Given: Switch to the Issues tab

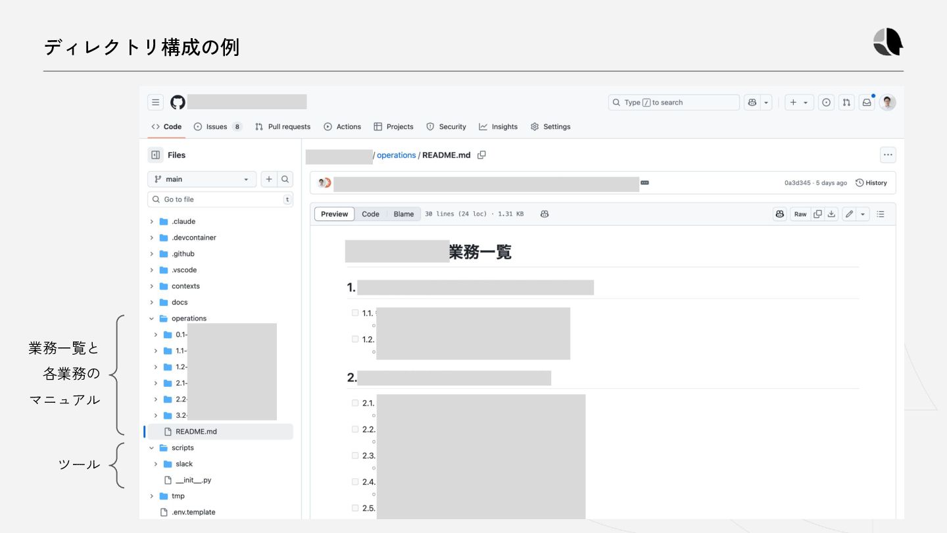Looking at the screenshot, I should (216, 127).
